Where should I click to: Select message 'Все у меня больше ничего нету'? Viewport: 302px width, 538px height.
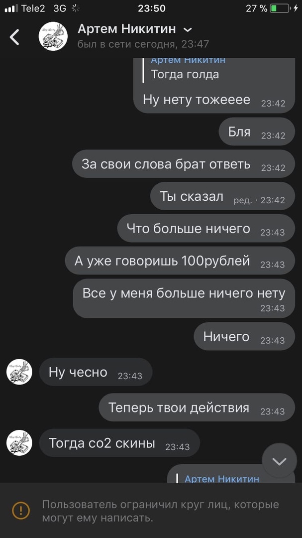pyautogui.click(x=184, y=298)
